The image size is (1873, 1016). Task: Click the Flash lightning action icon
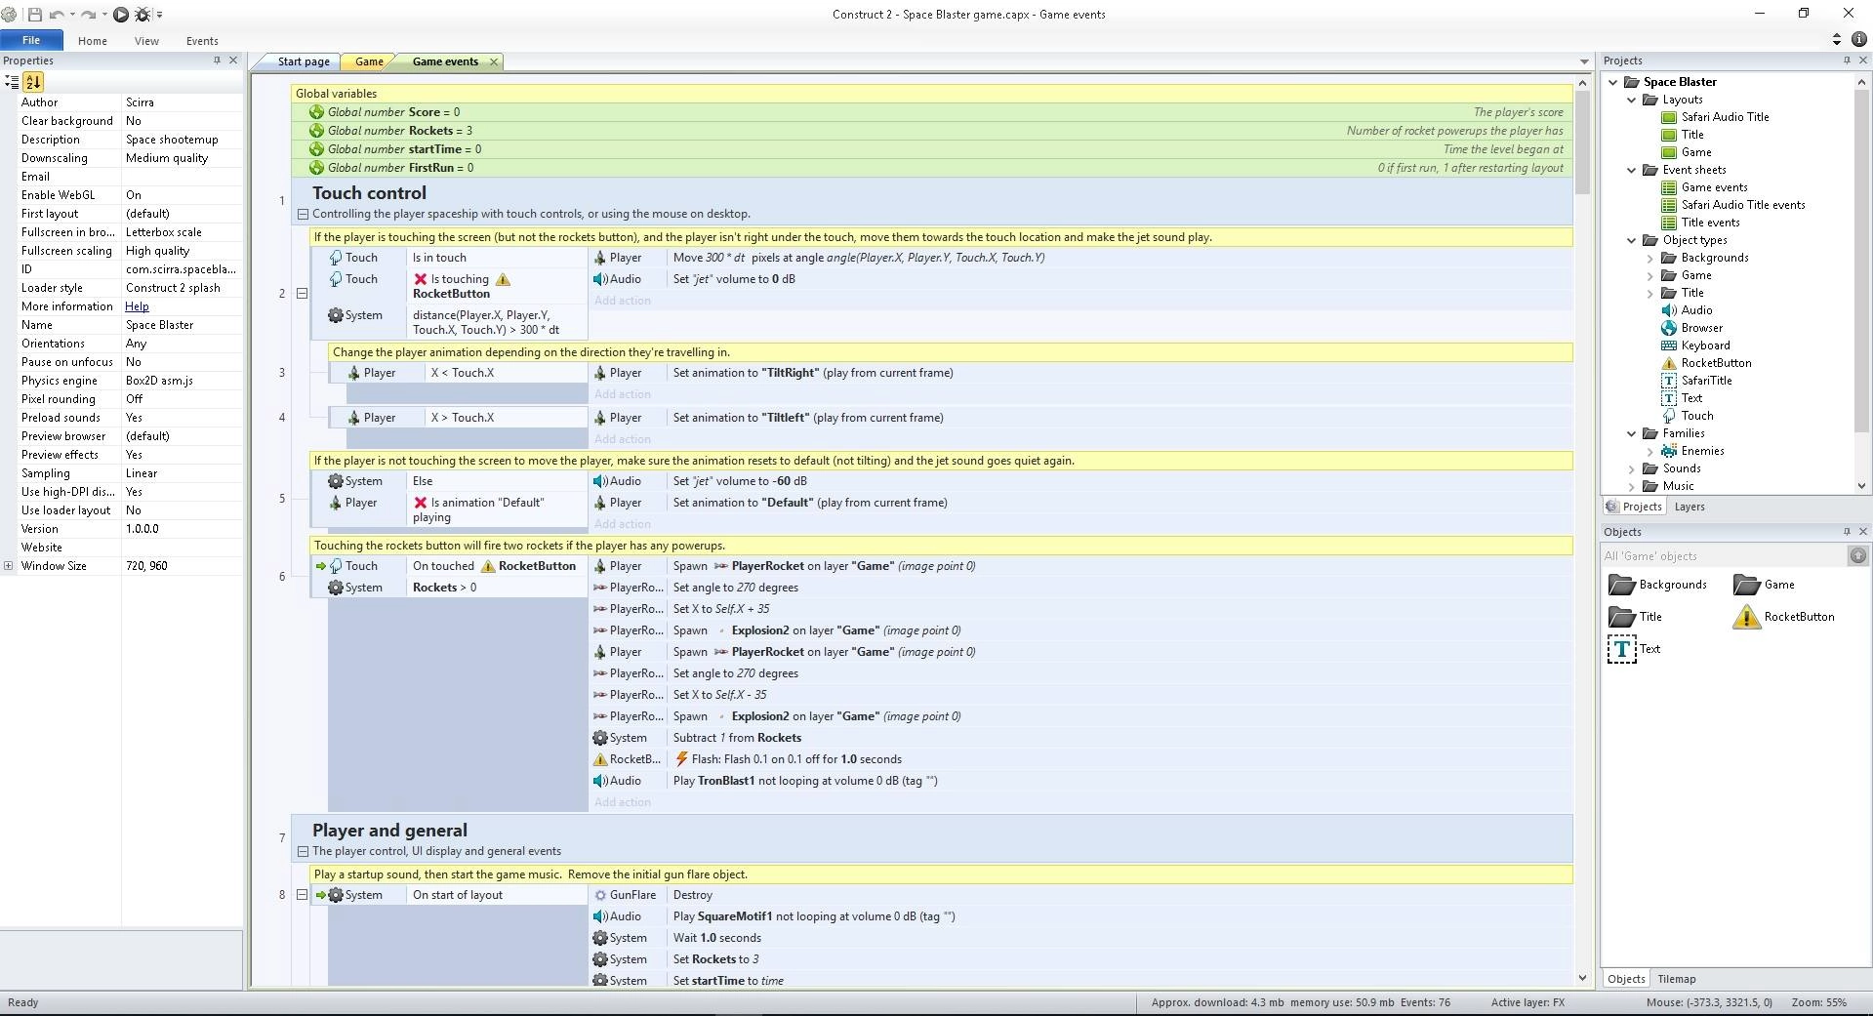point(681,759)
